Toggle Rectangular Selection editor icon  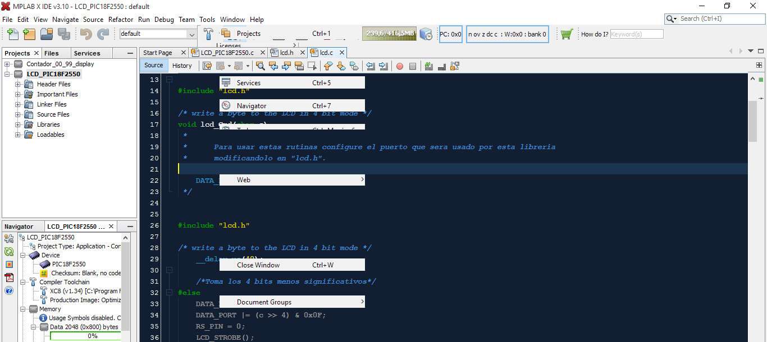pyautogui.click(x=312, y=66)
